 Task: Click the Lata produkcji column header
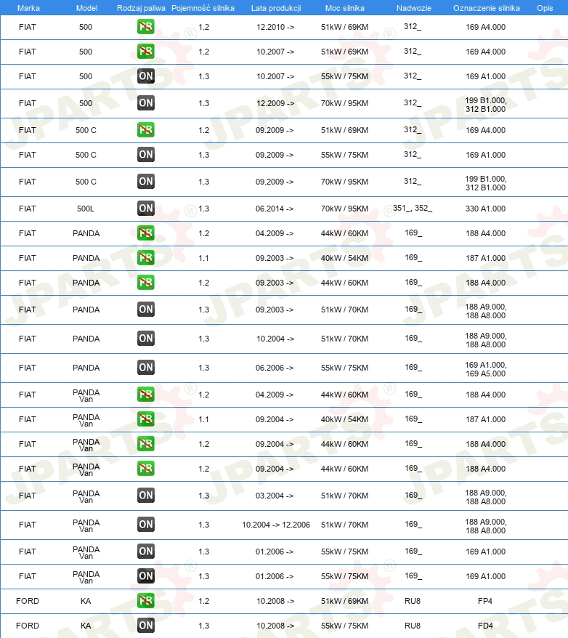click(x=276, y=8)
